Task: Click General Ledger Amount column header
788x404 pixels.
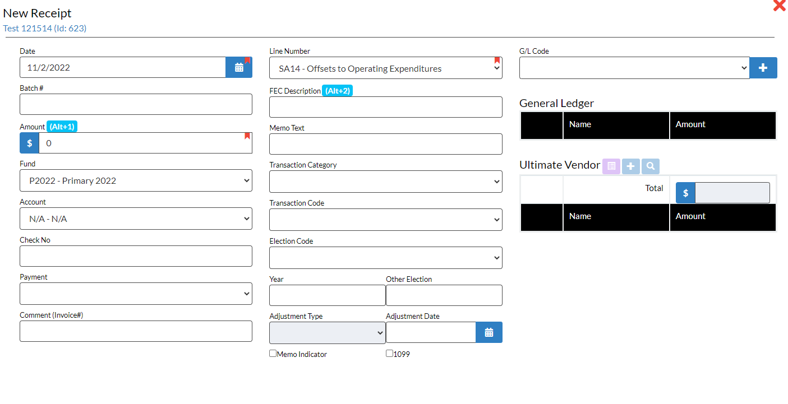Action: pos(723,124)
